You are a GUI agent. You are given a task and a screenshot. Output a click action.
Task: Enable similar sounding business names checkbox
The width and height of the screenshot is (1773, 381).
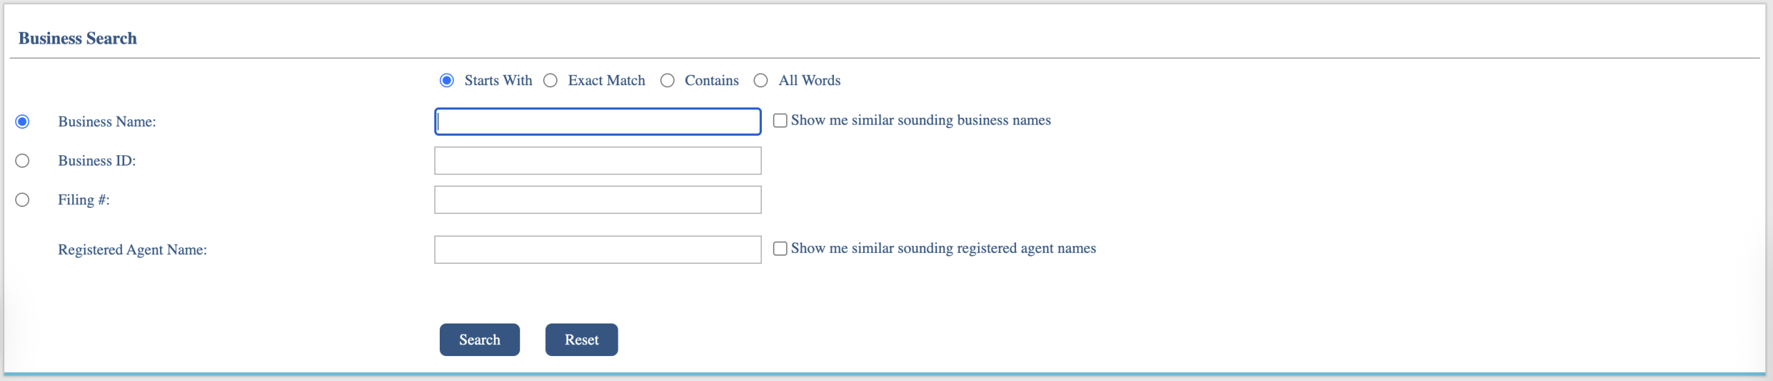[781, 121]
